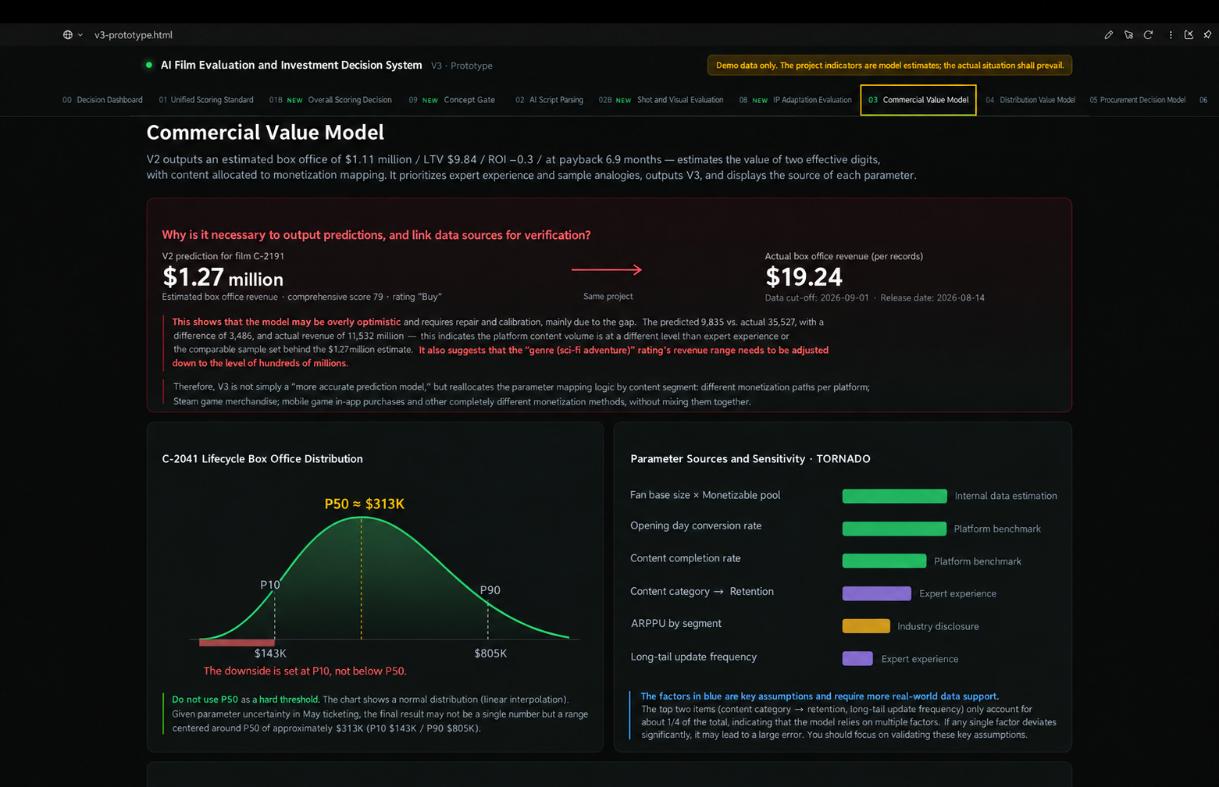Click the Opening day conversion rate bar
The width and height of the screenshot is (1219, 787).
(894, 529)
